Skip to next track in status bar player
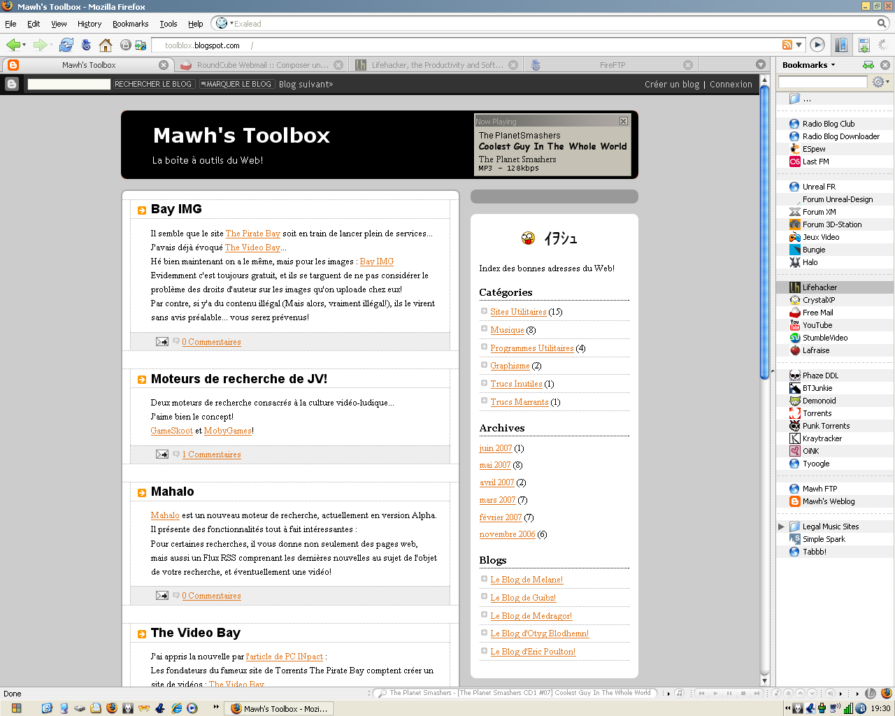The image size is (895, 716). click(x=757, y=694)
